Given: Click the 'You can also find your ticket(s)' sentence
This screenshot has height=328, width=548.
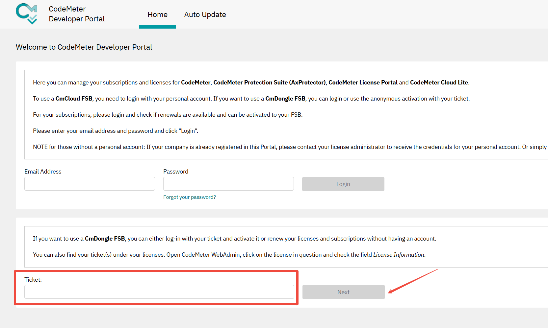Looking at the screenshot, I should pos(229,255).
